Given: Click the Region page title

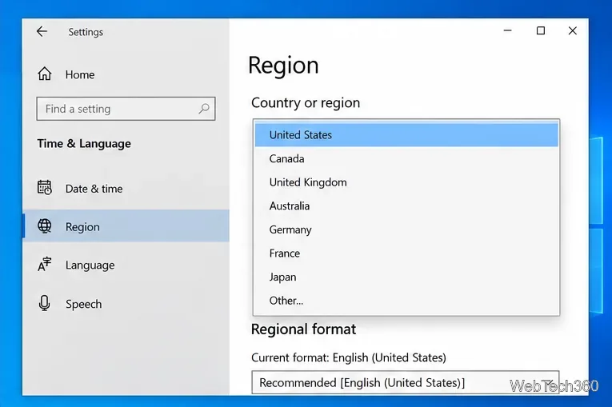Looking at the screenshot, I should 283,65.
